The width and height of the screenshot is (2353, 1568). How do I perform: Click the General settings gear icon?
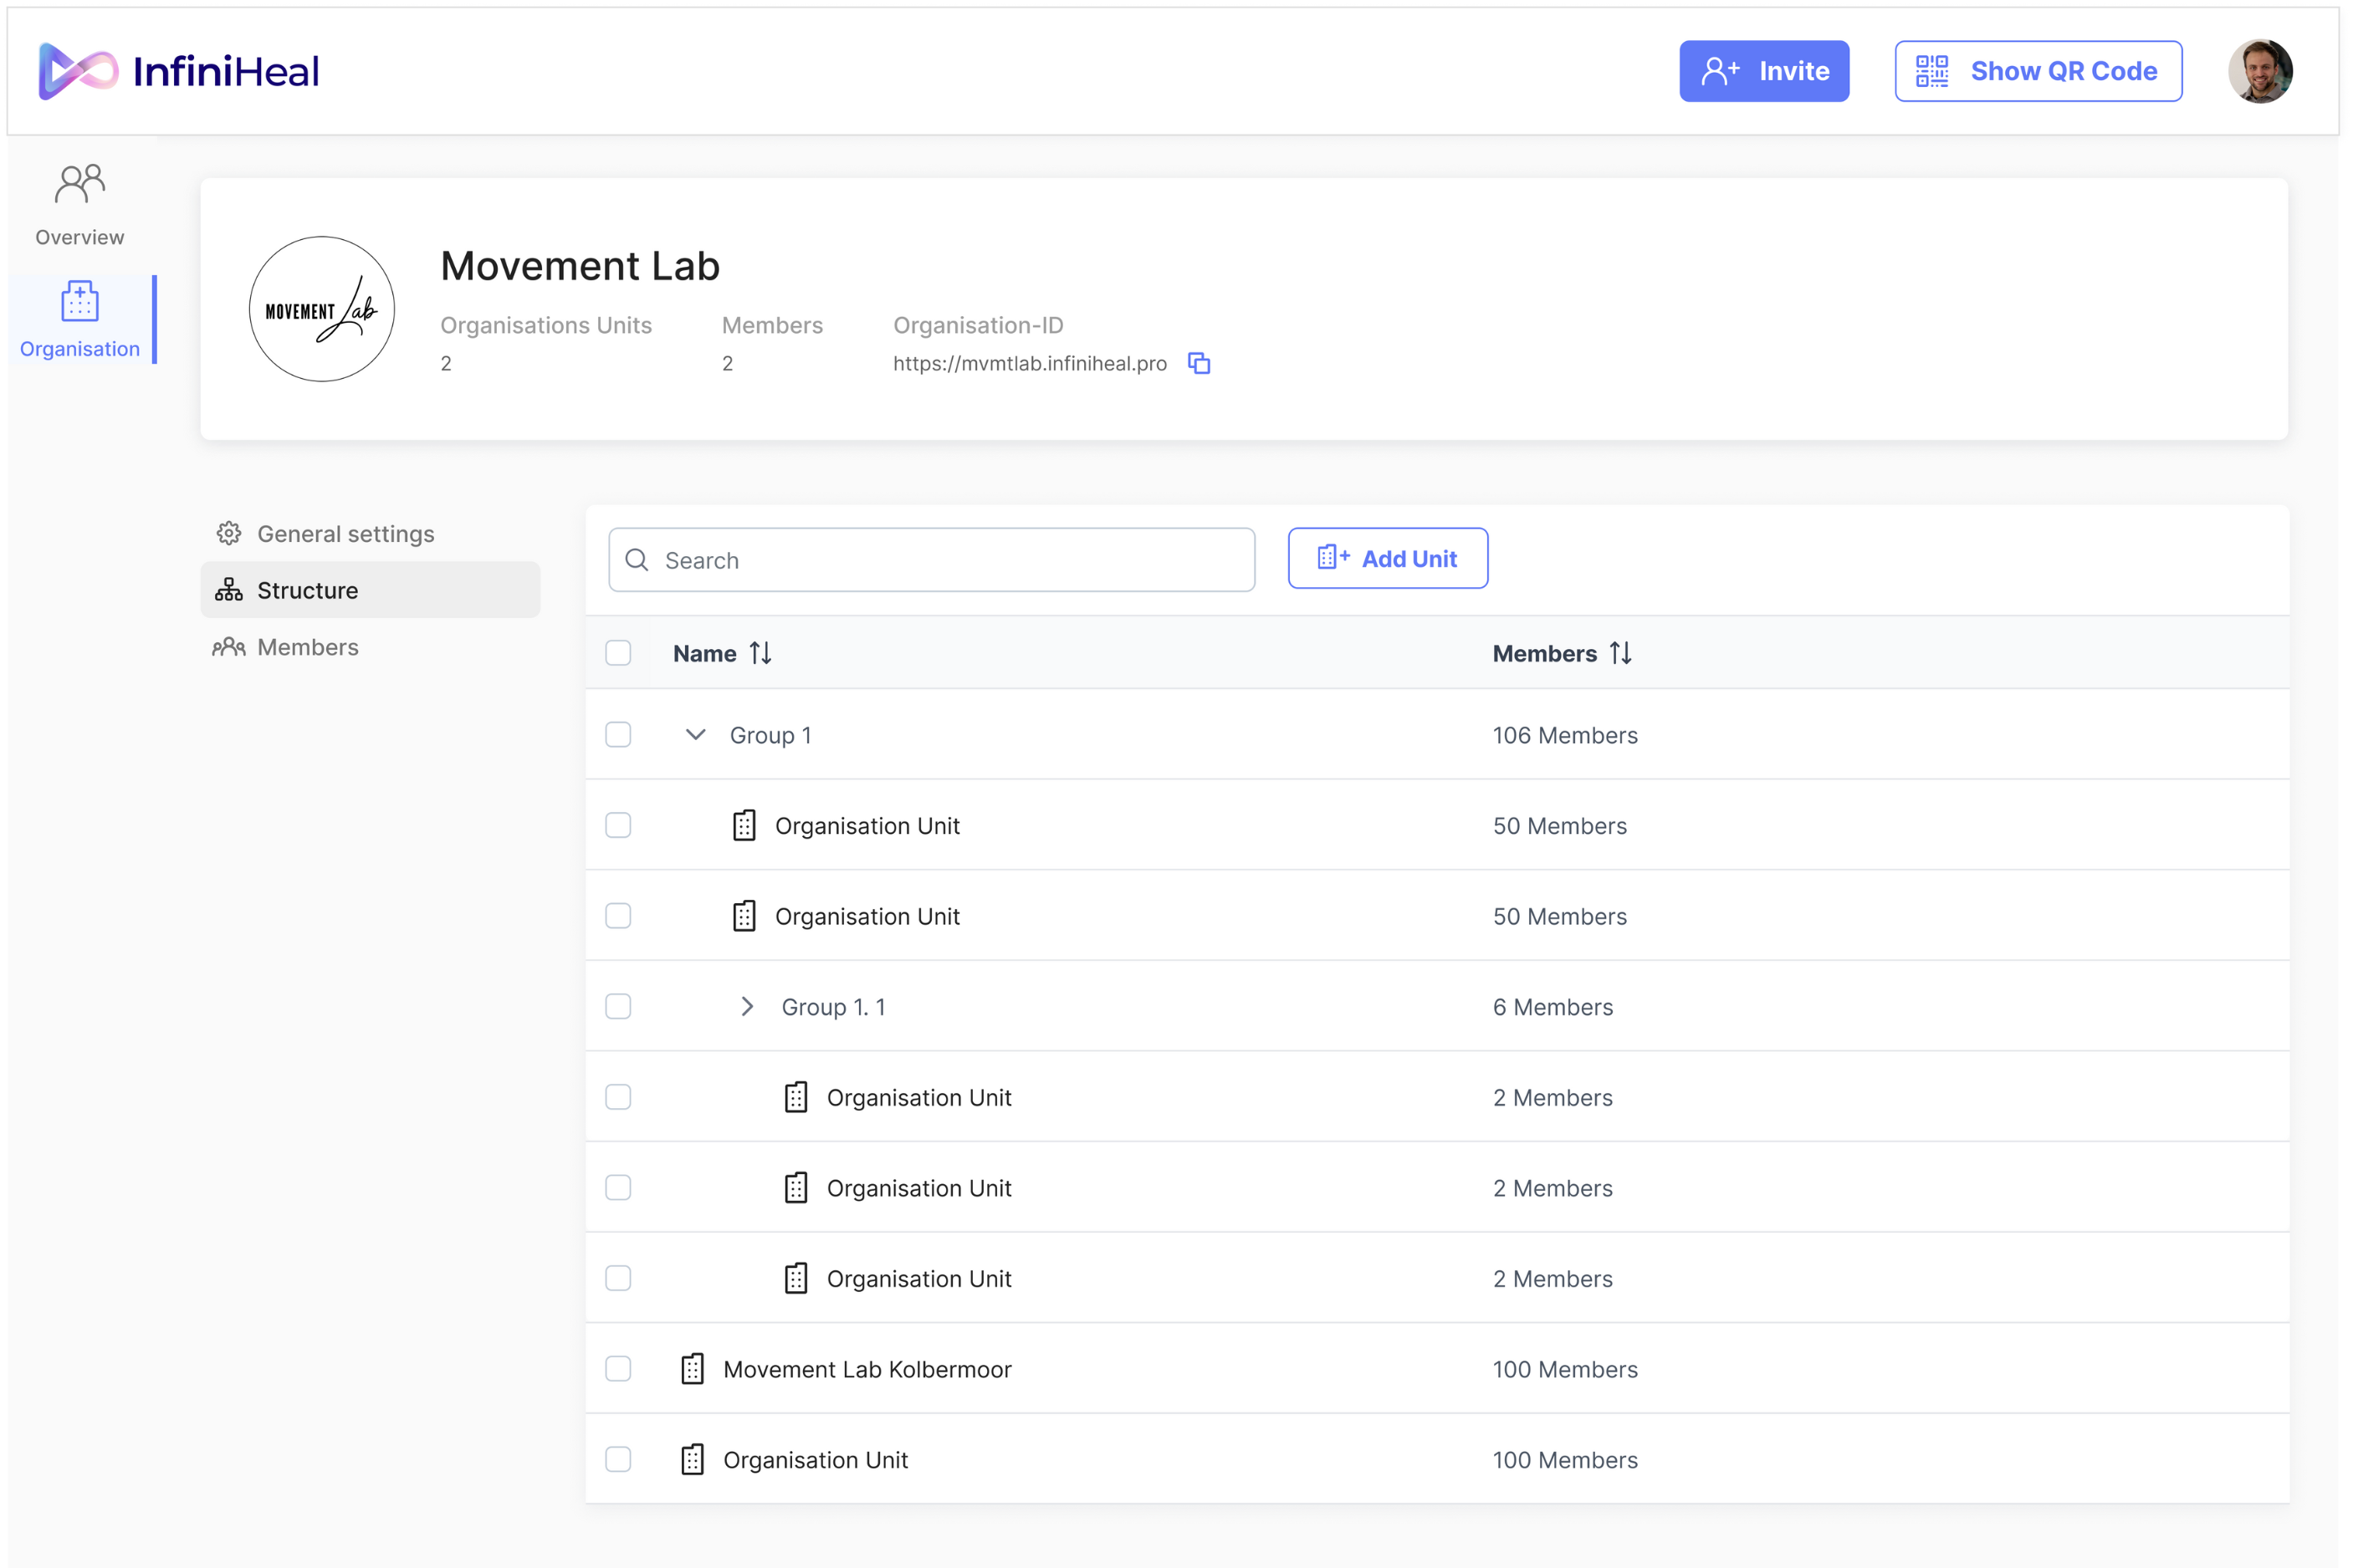[228, 533]
